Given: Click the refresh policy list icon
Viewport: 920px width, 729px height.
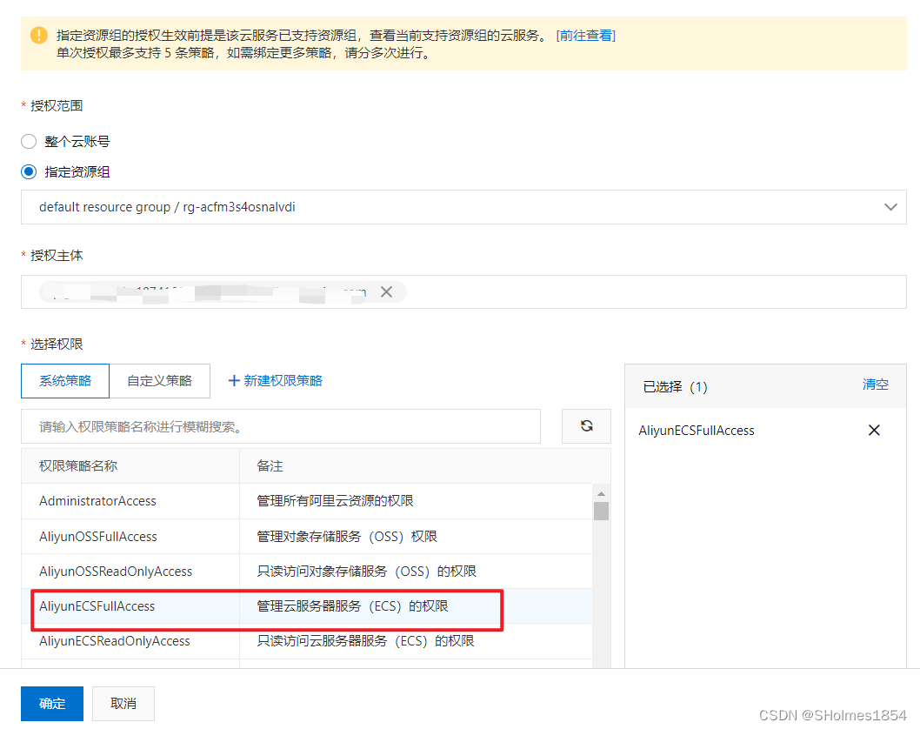Looking at the screenshot, I should [x=586, y=426].
